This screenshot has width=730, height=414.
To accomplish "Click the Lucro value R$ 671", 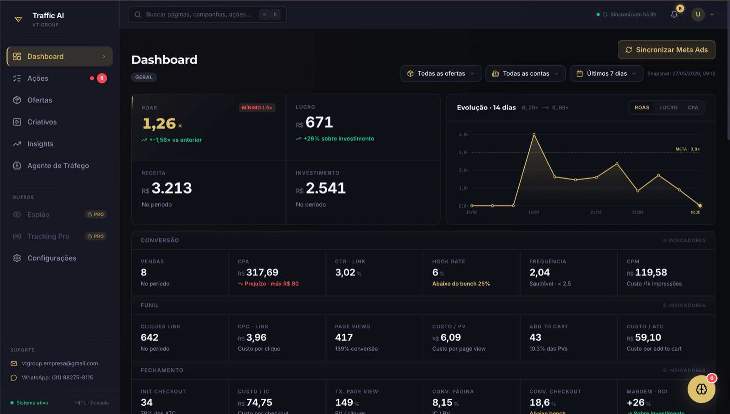I will (314, 122).
